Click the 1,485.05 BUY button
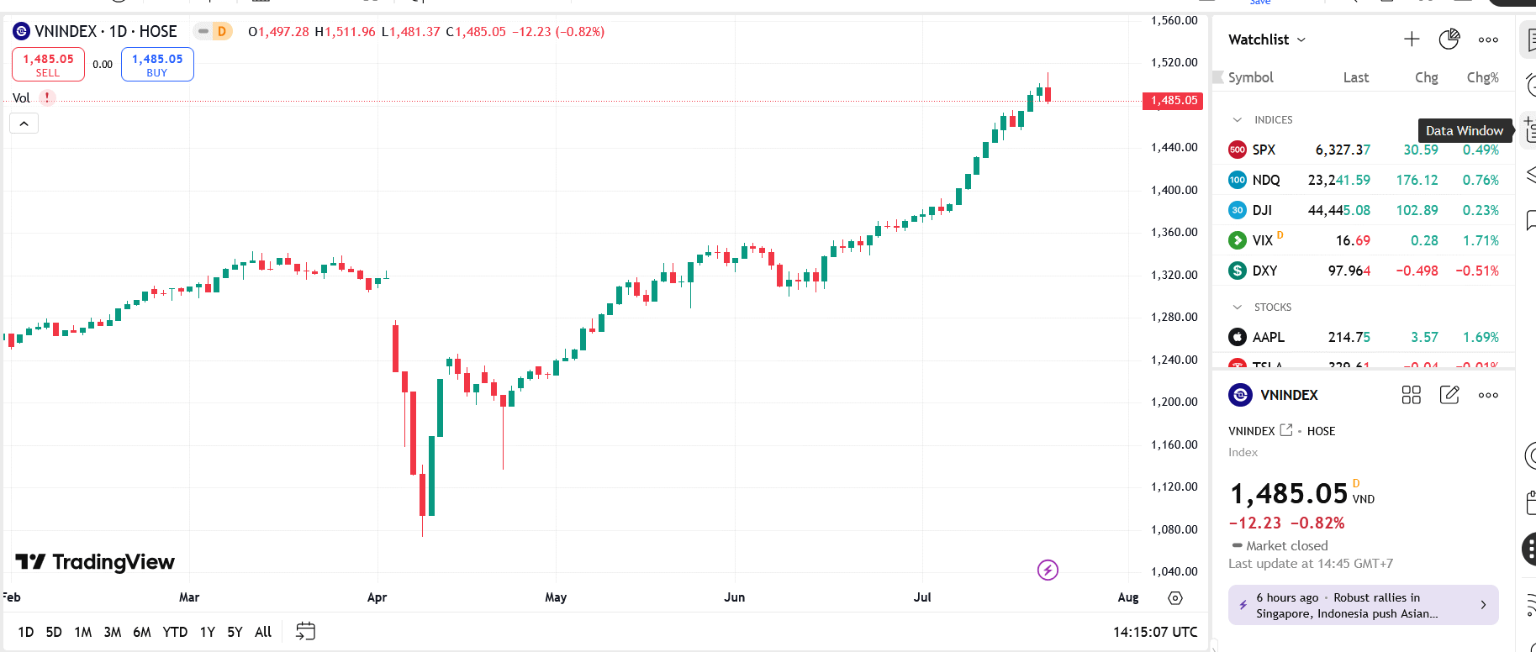 pyautogui.click(x=157, y=65)
